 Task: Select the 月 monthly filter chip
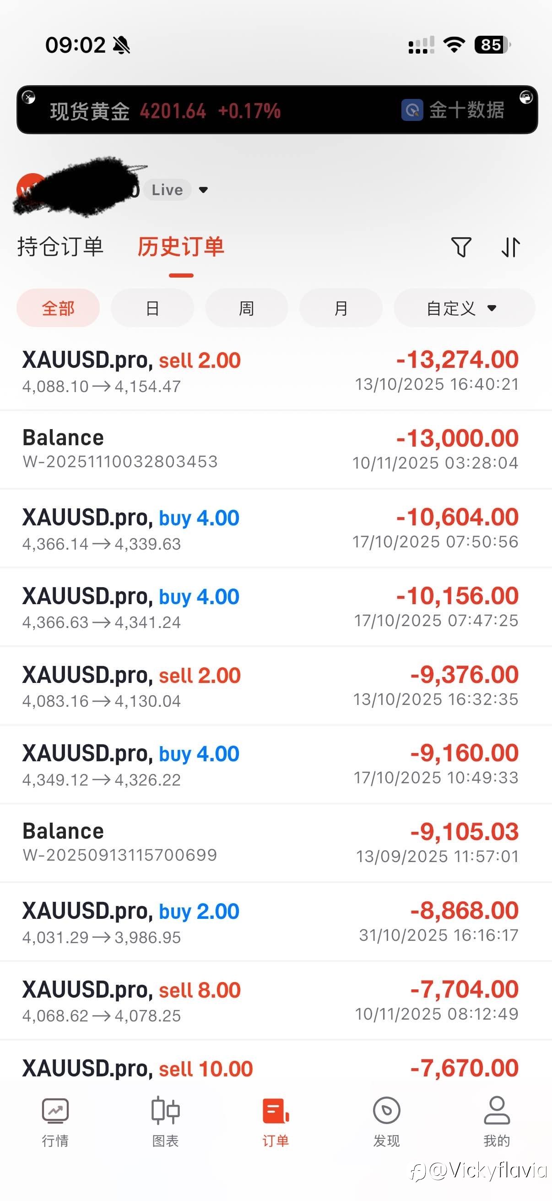341,308
